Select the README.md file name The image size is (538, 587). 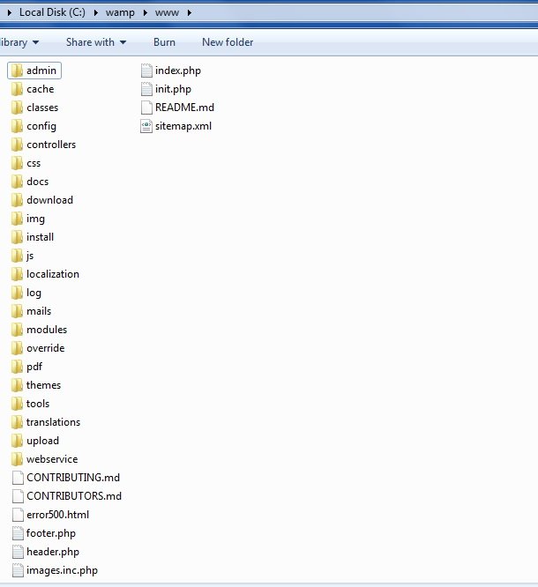pyautogui.click(x=184, y=108)
